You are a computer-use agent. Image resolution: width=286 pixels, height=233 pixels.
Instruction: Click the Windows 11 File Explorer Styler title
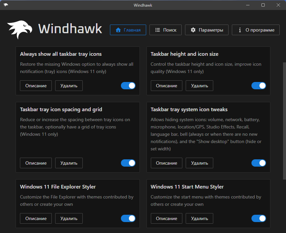click(58, 187)
